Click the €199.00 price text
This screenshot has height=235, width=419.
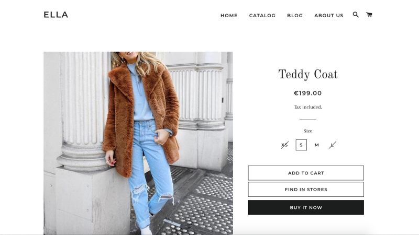[308, 93]
